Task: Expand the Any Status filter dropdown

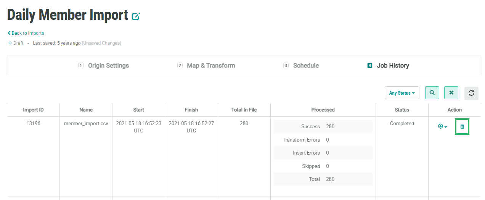Action: click(402, 93)
